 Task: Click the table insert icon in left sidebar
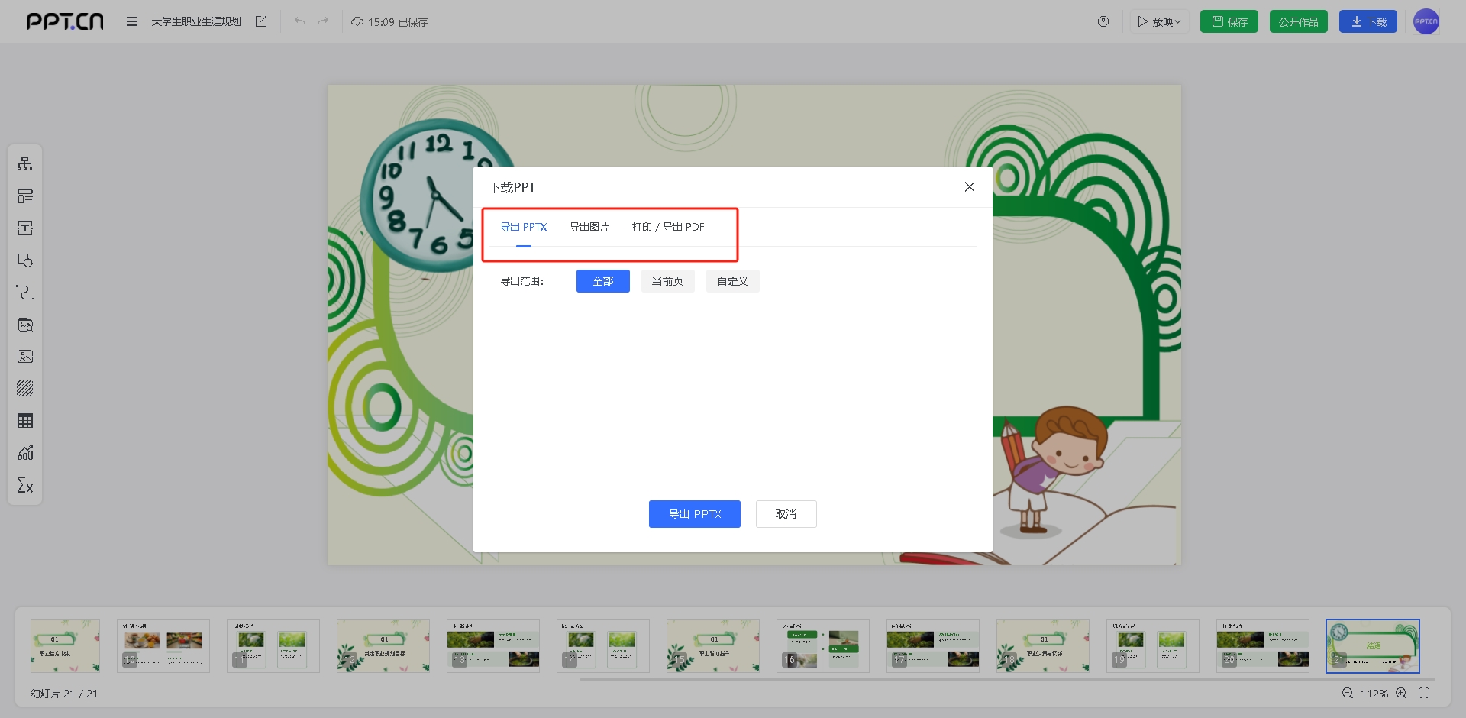point(25,421)
